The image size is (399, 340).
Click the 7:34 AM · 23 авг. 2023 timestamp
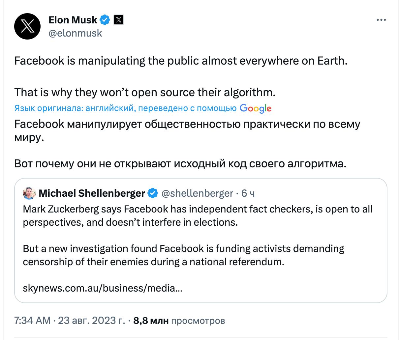70,321
